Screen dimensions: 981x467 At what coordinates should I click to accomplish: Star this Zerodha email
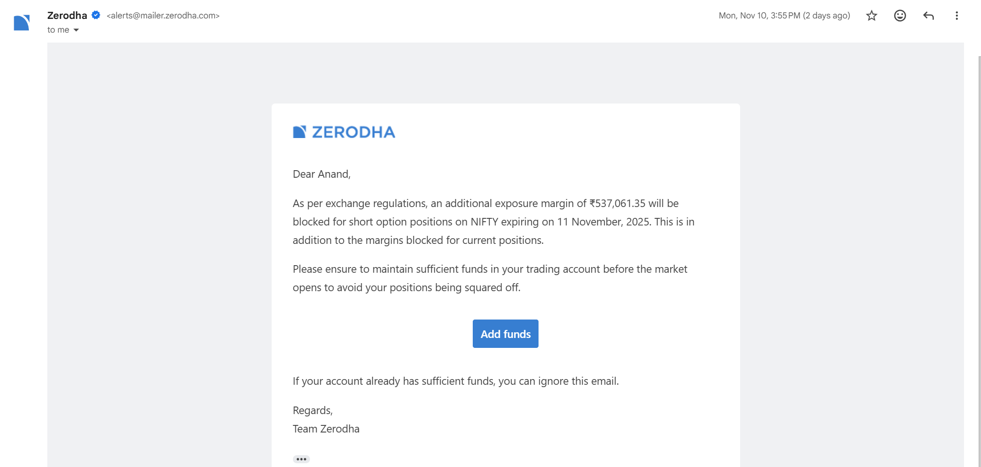point(872,16)
